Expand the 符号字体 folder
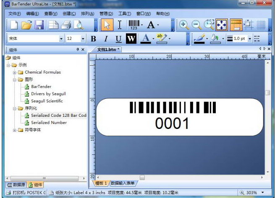275x198 pixels. [x=15, y=130]
